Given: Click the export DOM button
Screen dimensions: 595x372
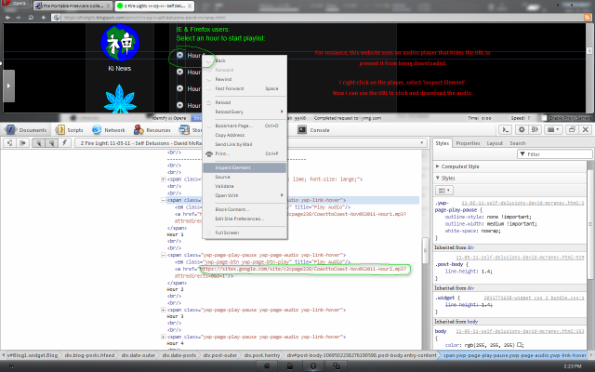Looking at the screenshot, I should pyautogui.click(x=22, y=143).
